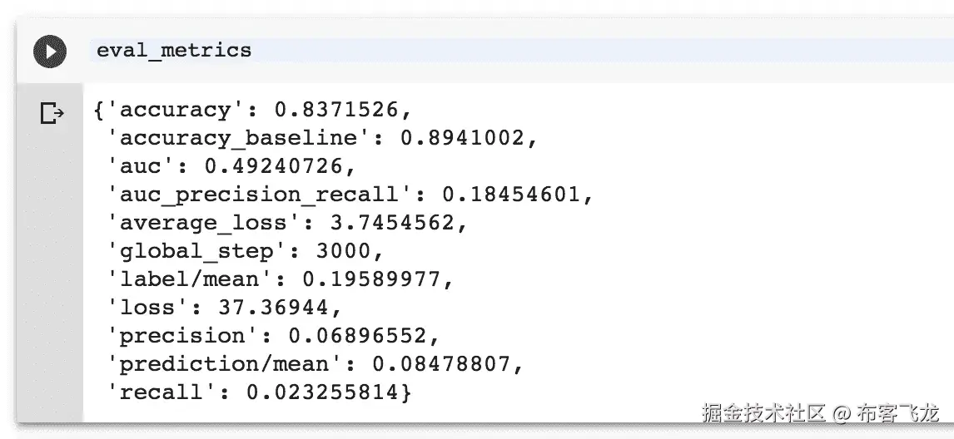Screen dimensions: 954x439
Task: Select the value 0.18454601 in output
Action: click(x=512, y=195)
